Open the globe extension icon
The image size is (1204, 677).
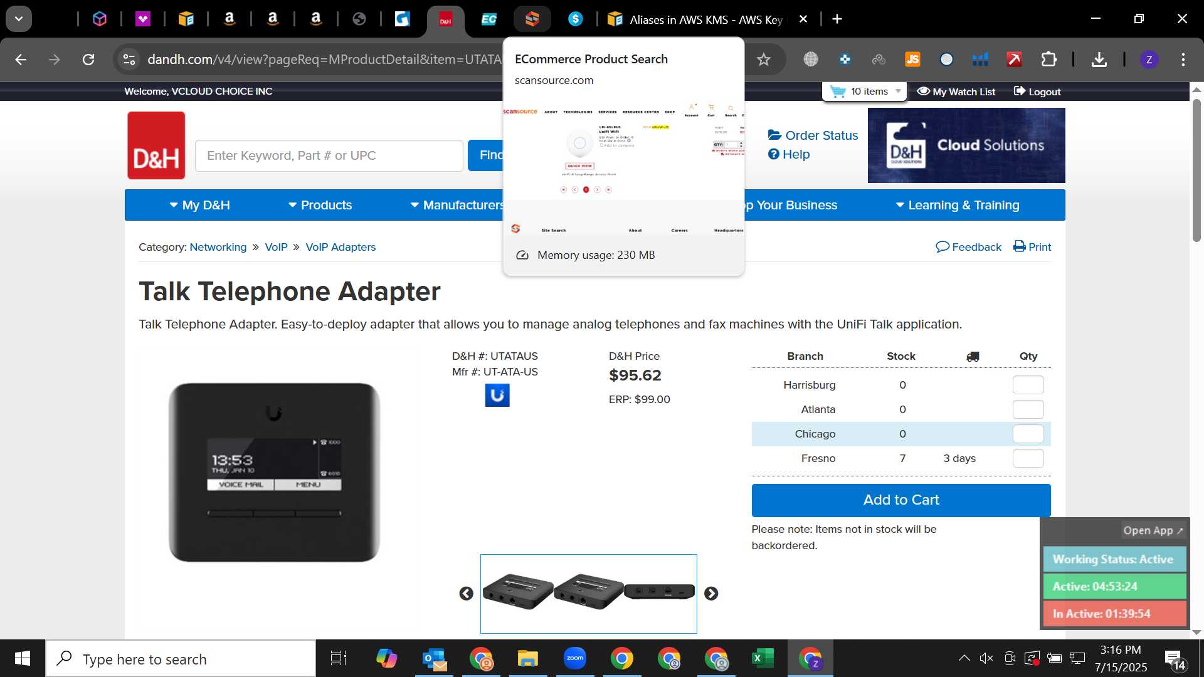[811, 60]
